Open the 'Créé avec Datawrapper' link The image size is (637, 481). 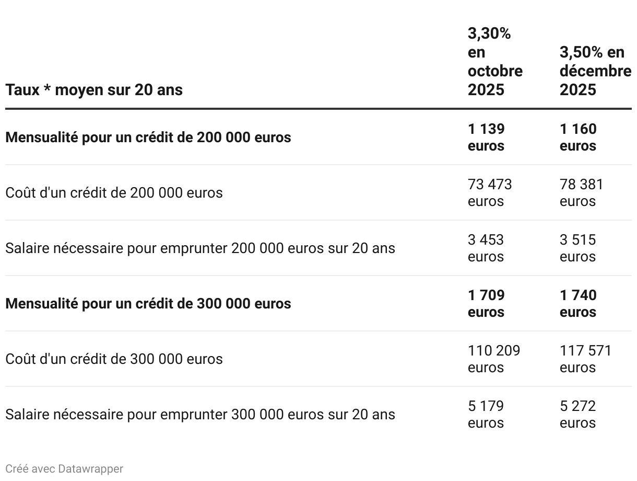click(x=64, y=468)
